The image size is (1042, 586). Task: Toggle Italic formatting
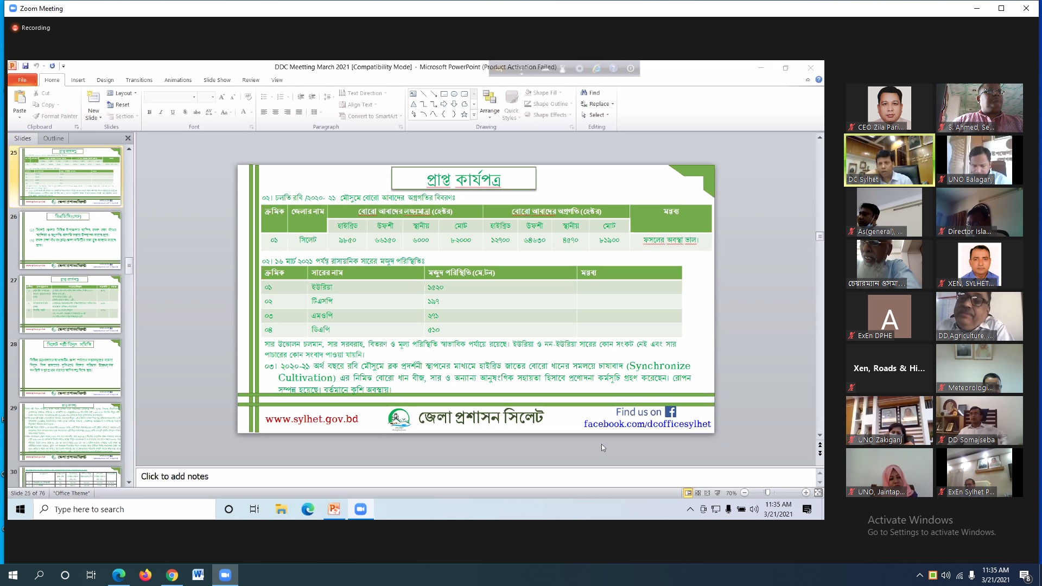pyautogui.click(x=161, y=112)
